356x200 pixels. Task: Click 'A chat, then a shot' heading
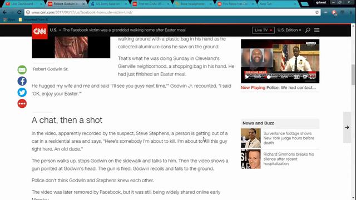67,120
